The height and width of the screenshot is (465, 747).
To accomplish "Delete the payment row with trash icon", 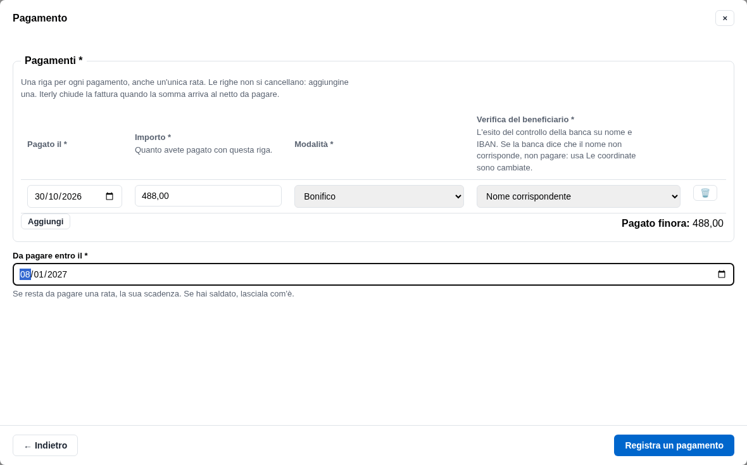I will coord(705,193).
